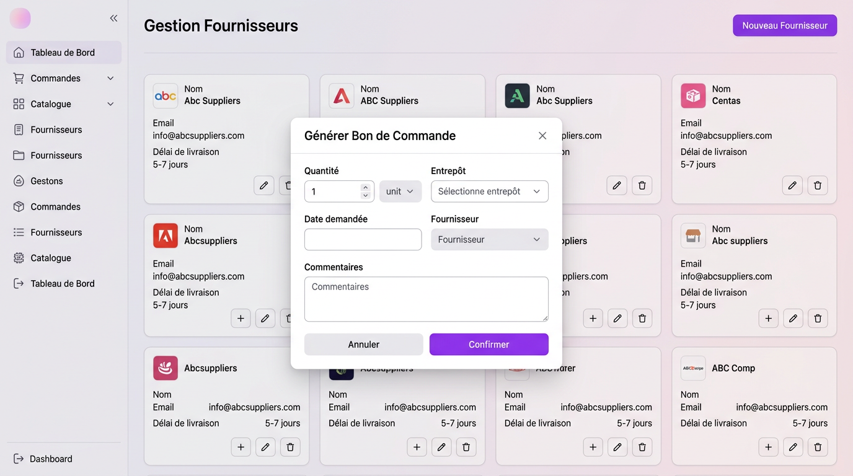The height and width of the screenshot is (476, 853).
Task: Click plus icon on the storefront-logo supplier card
Action: 768,319
